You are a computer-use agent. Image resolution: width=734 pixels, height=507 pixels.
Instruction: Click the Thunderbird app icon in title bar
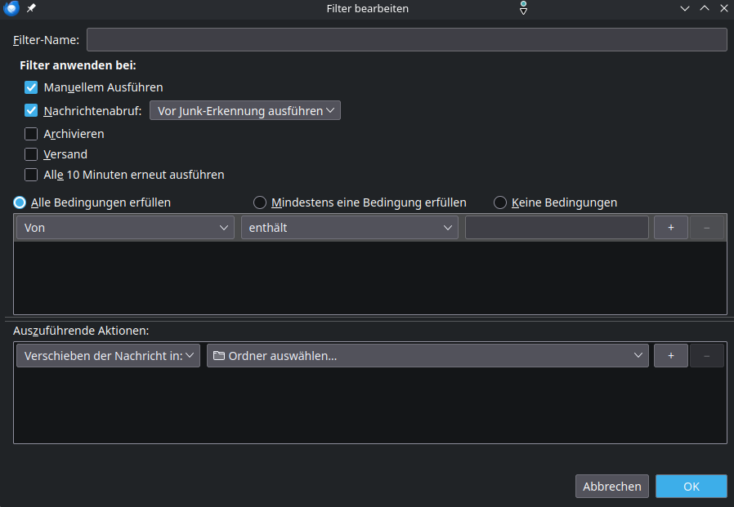11,8
